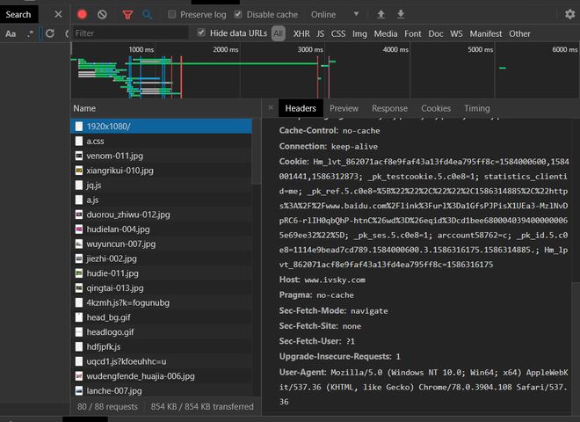The image size is (580, 422).
Task: Uncheck Hide data URLs
Action: (x=201, y=33)
